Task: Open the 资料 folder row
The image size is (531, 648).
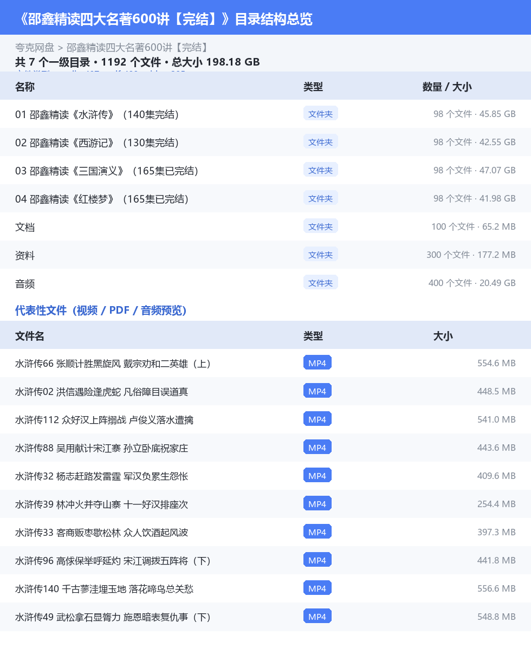Action: point(265,255)
